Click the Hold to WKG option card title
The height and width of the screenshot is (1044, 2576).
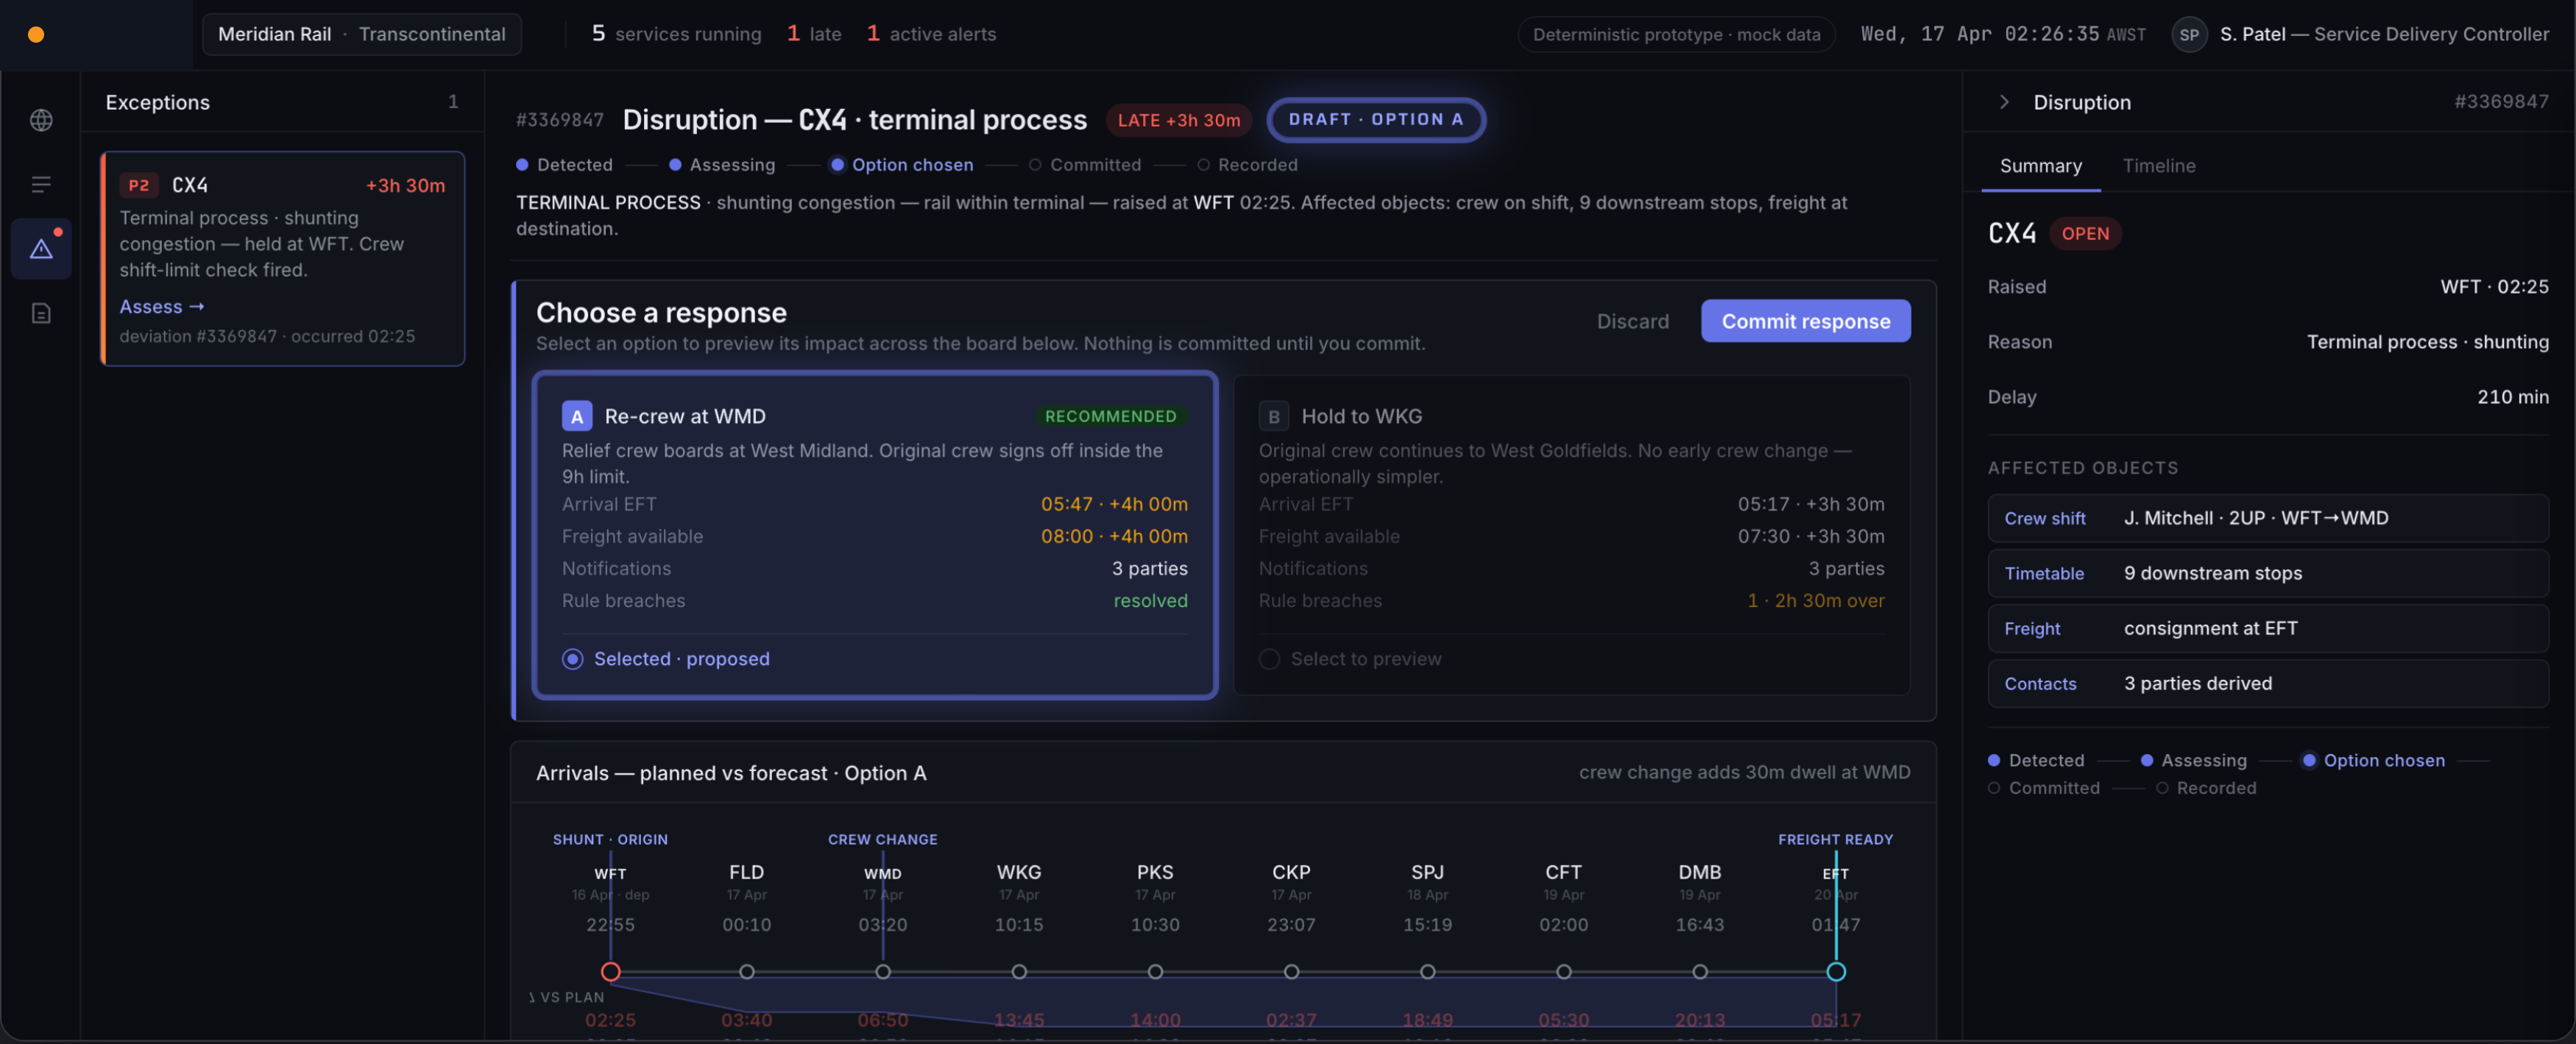pyautogui.click(x=1361, y=416)
